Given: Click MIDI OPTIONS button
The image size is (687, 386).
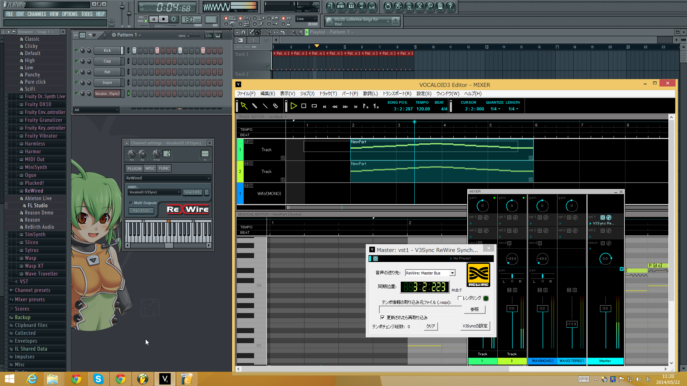Looking at the screenshot, I should (142, 211).
